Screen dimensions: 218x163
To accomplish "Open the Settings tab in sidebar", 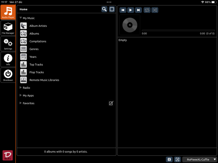I will (x=8, y=44).
